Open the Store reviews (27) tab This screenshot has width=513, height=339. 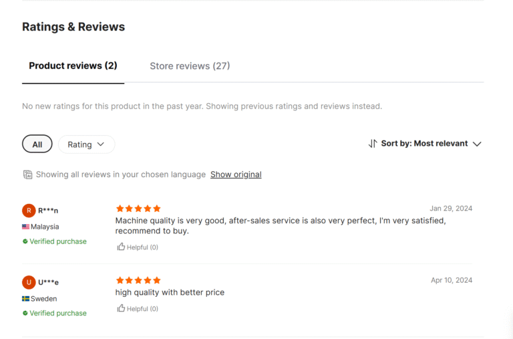coord(190,66)
